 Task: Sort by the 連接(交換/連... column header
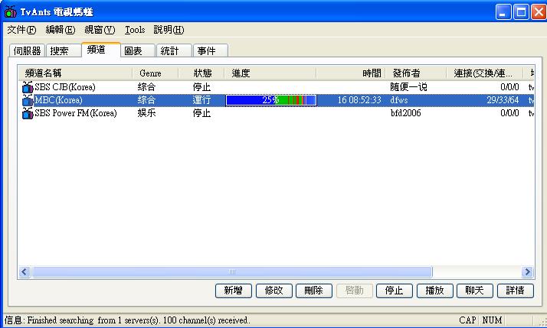click(x=485, y=73)
